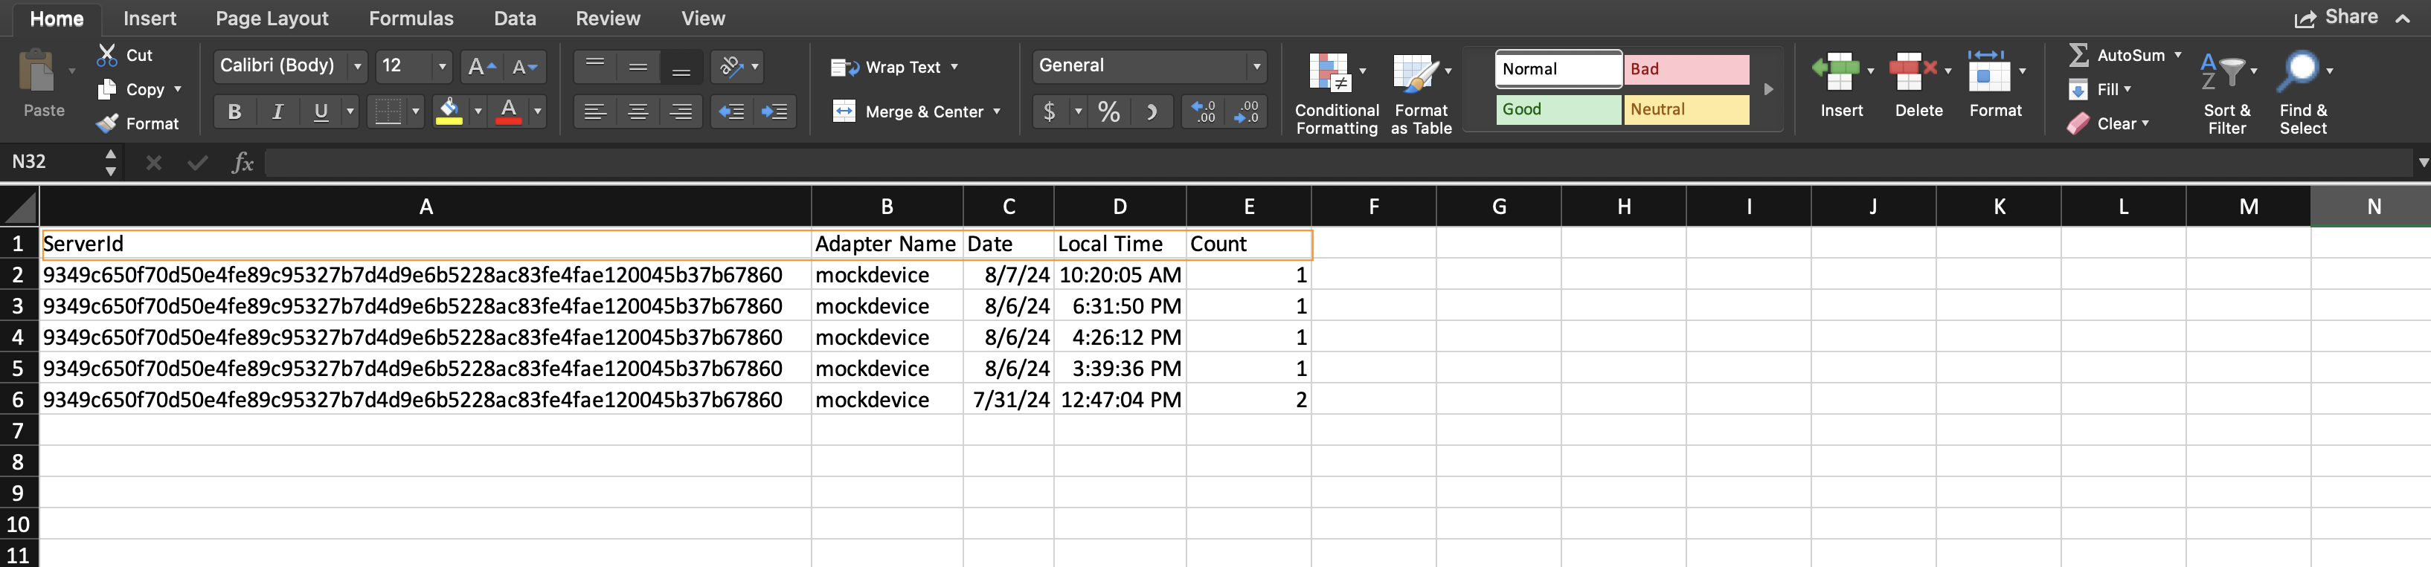Viewport: 2431px width, 567px height.
Task: Click the Format painter brush icon
Action: point(108,123)
